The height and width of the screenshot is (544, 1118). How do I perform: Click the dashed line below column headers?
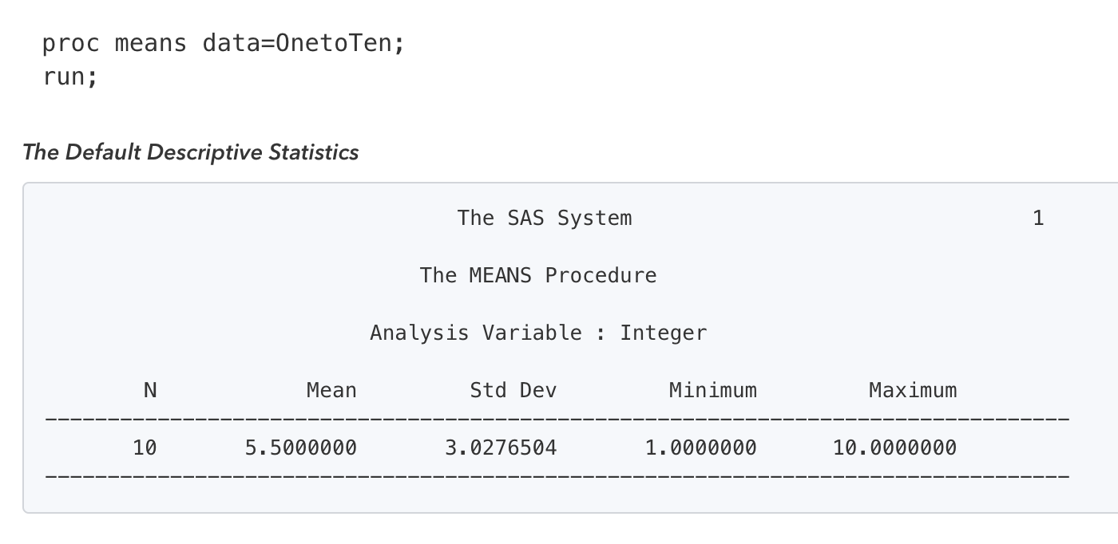pos(557,419)
